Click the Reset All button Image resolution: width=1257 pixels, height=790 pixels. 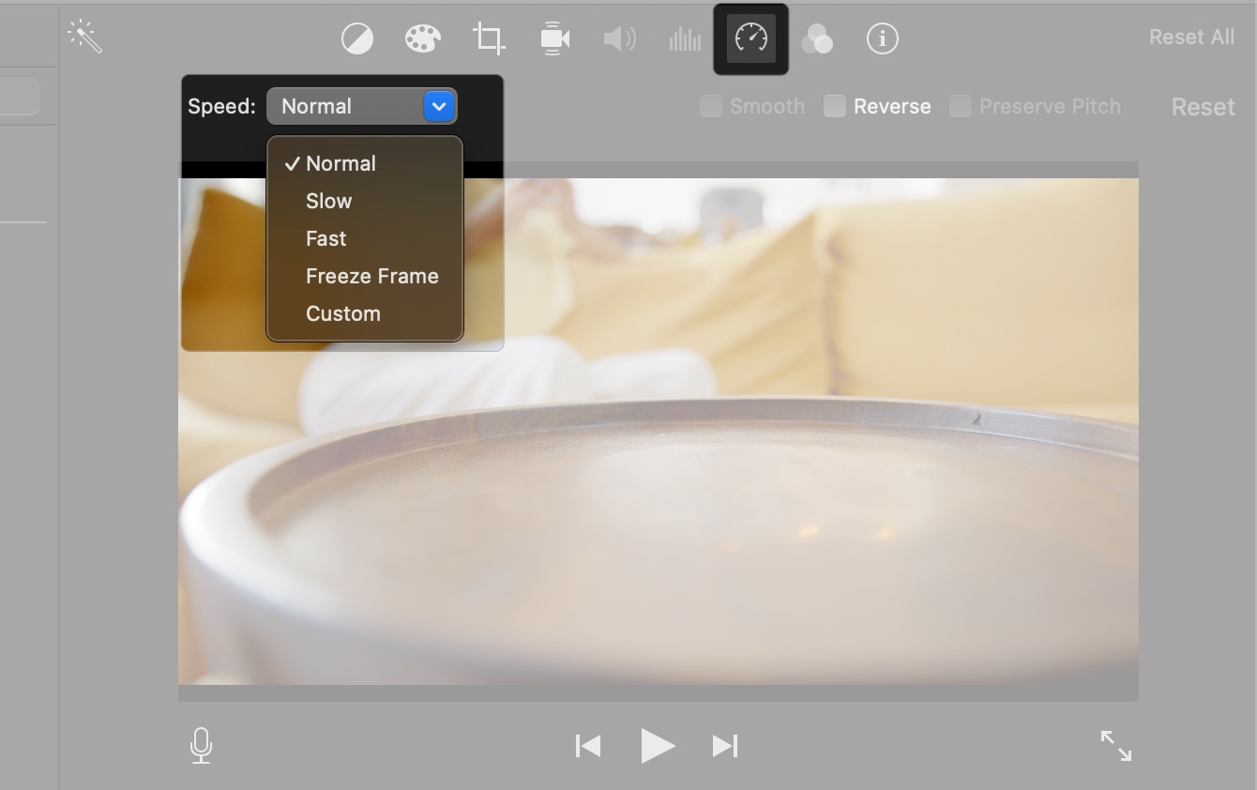(x=1190, y=37)
